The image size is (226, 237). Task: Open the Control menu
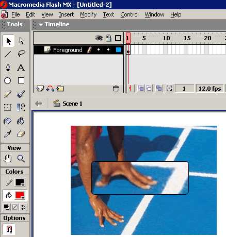[130, 14]
